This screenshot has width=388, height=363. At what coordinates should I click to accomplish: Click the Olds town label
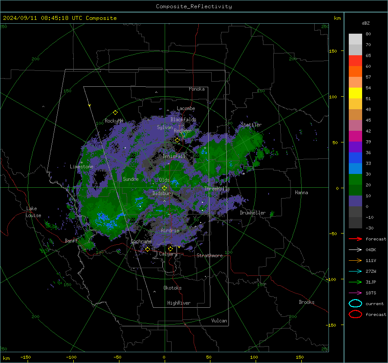coord(164,180)
